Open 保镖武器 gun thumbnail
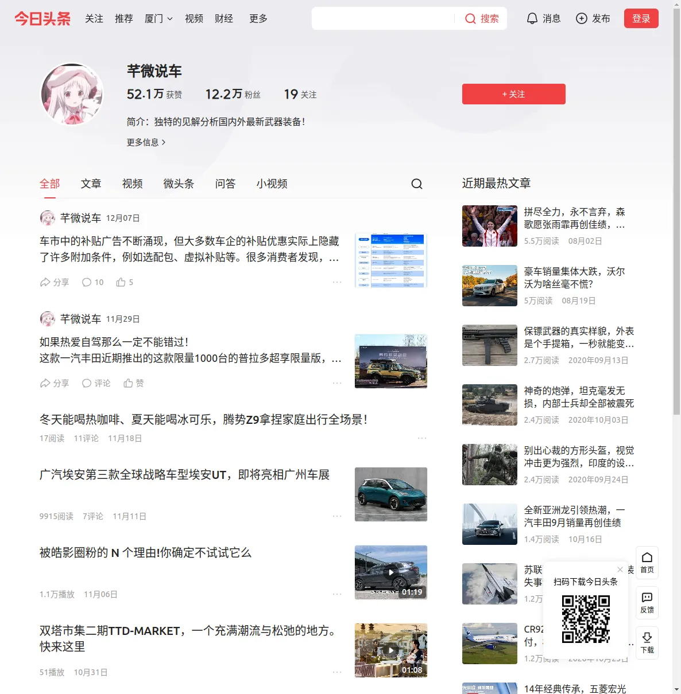 (490, 345)
